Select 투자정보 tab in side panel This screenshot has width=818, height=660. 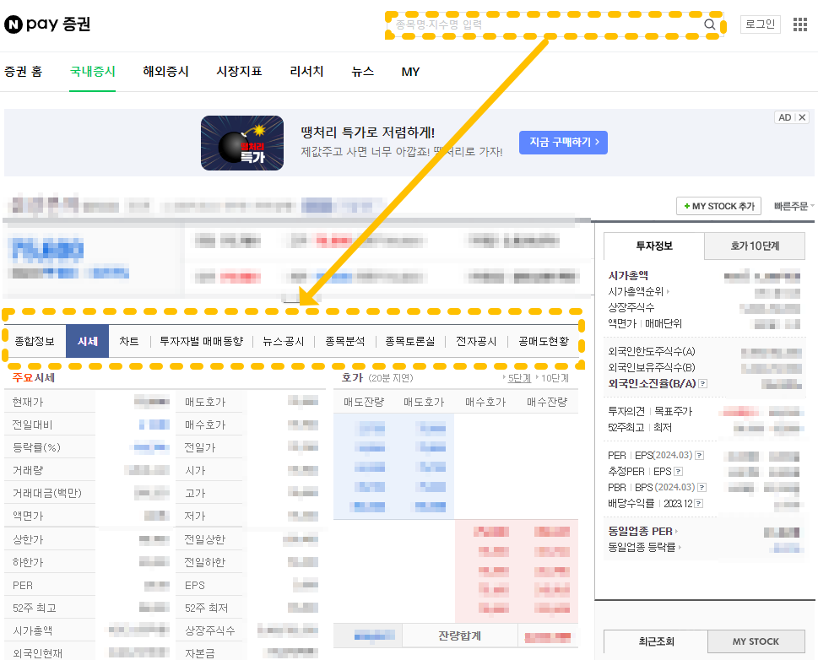(x=654, y=246)
